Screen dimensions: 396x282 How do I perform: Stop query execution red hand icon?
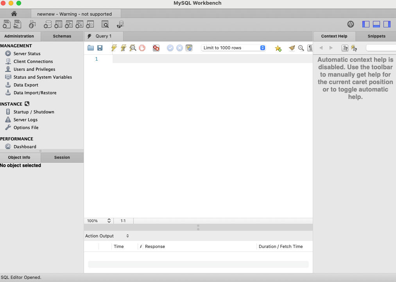(142, 48)
